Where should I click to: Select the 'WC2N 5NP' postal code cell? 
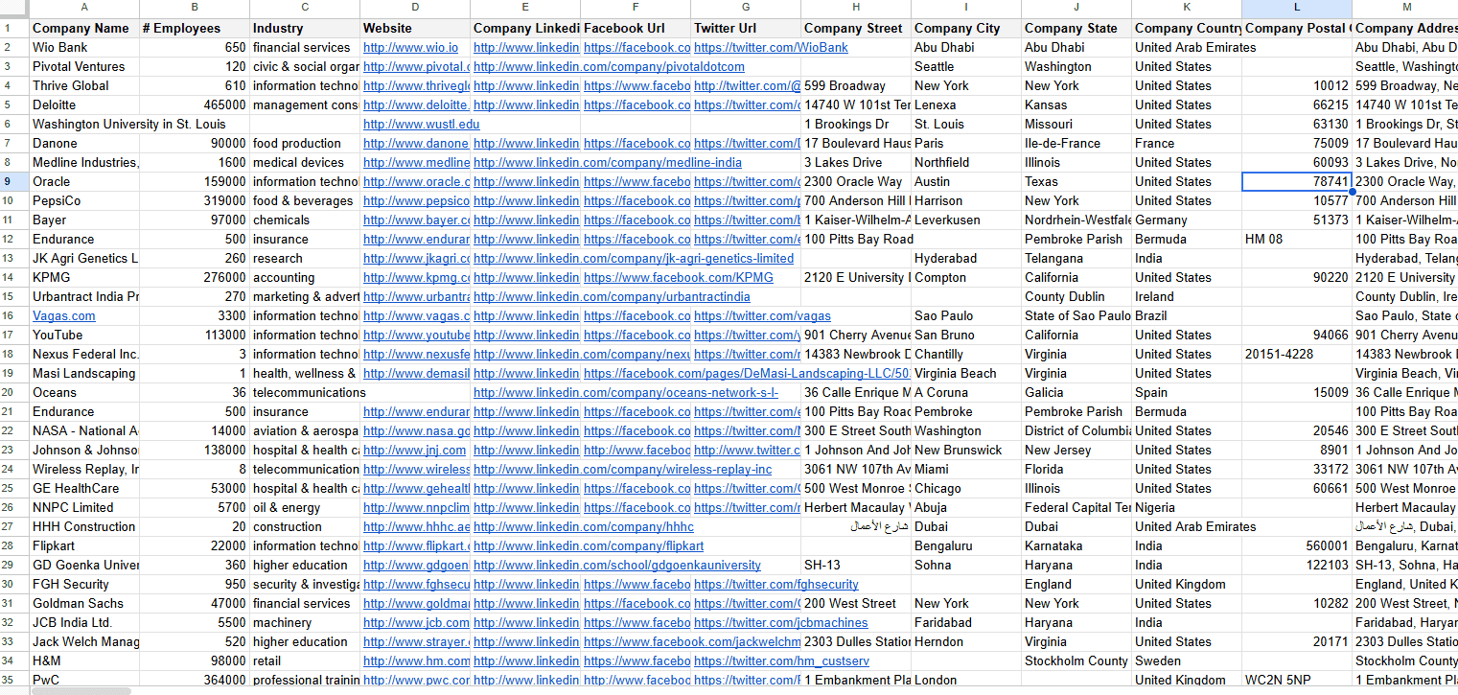pyautogui.click(x=1297, y=680)
